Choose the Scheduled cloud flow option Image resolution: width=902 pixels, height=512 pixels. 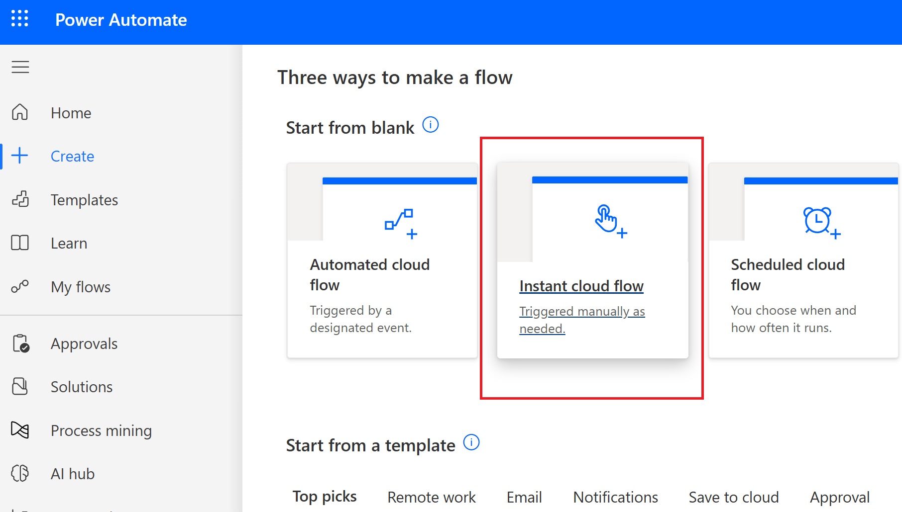(x=802, y=258)
